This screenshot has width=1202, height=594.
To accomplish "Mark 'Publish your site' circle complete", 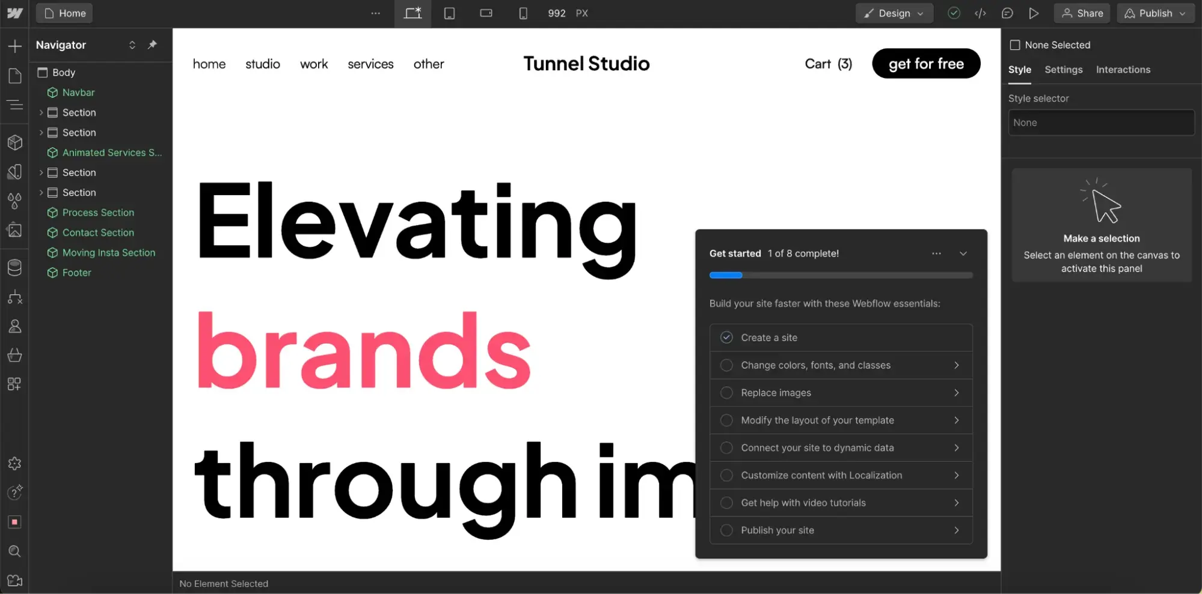I will (726, 530).
